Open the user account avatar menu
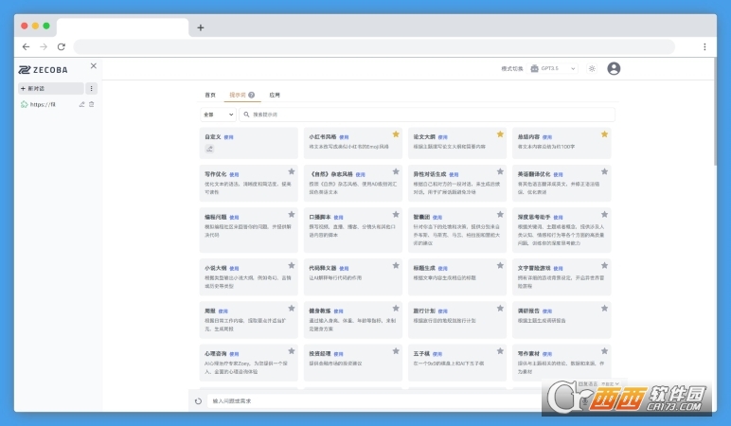This screenshot has width=731, height=426. (x=614, y=68)
